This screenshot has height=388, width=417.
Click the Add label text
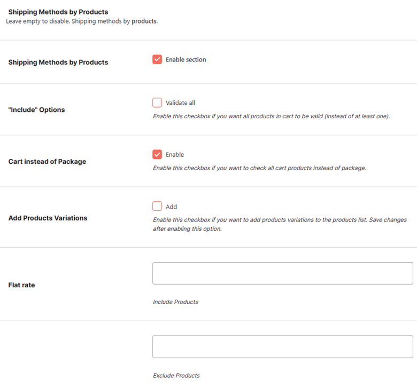point(171,207)
